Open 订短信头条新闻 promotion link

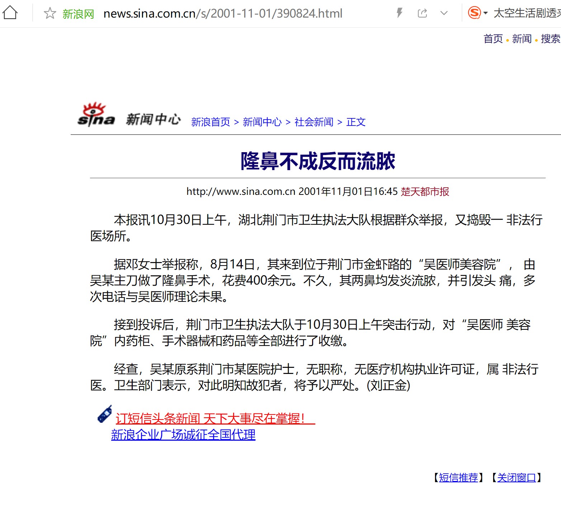pyautogui.click(x=215, y=418)
